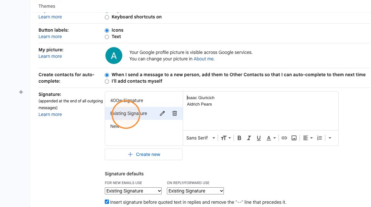The width and height of the screenshot is (371, 207).
Task: Select Text for button labels
Action: pos(107,37)
